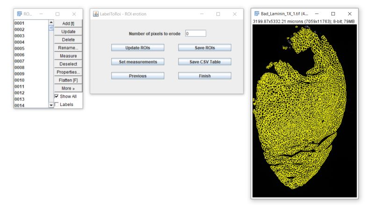This screenshot has width=374, height=212.
Task: Close the Bad_Laminin_1X_1.tif image window
Action: (x=350, y=14)
